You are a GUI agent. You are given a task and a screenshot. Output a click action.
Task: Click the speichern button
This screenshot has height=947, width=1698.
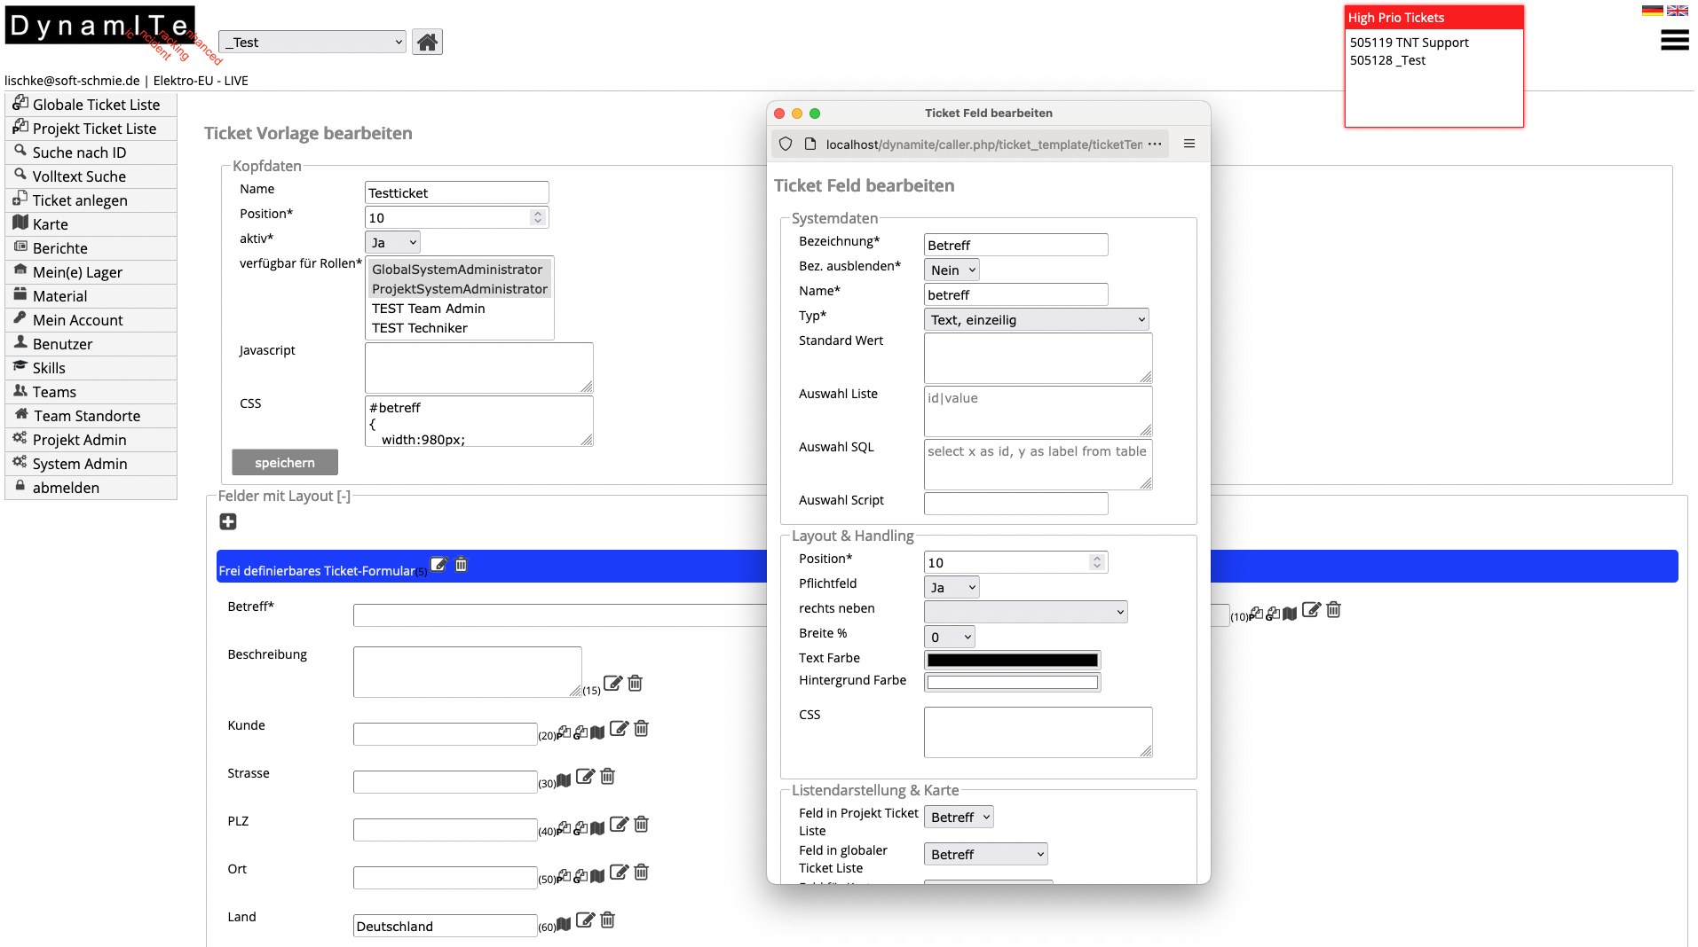click(284, 462)
